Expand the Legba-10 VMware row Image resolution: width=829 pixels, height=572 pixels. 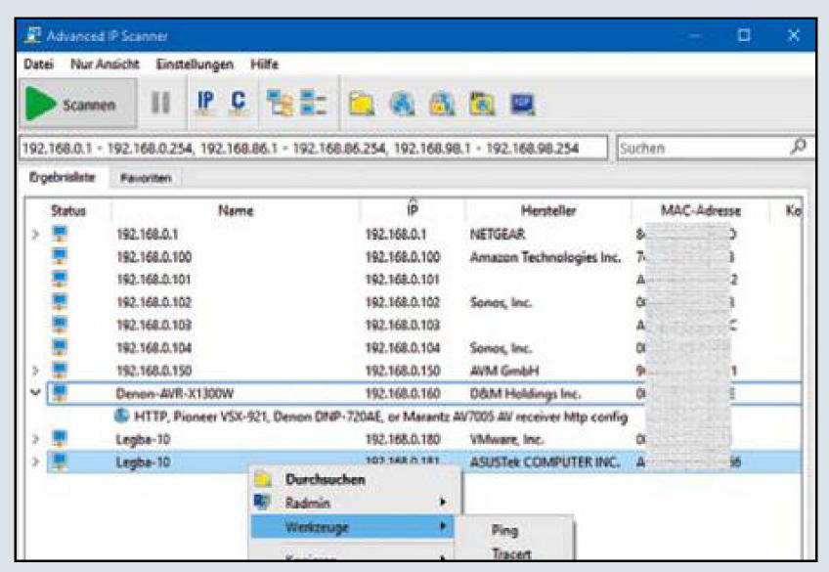click(35, 439)
